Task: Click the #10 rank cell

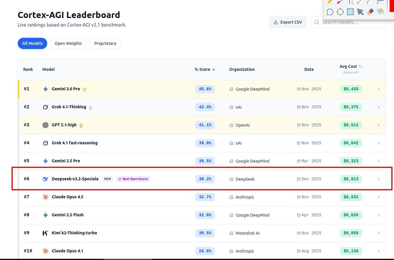Action: coord(28,251)
